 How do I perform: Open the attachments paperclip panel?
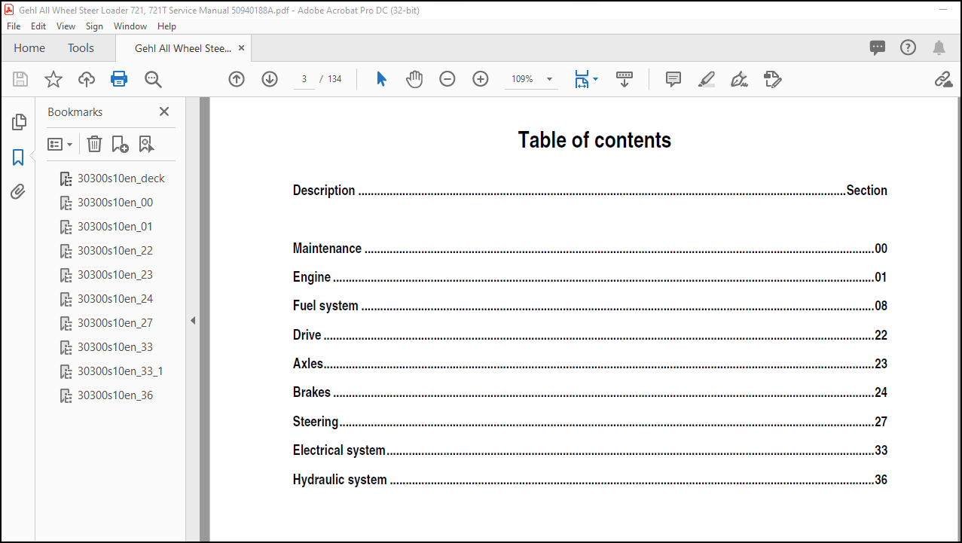18,191
